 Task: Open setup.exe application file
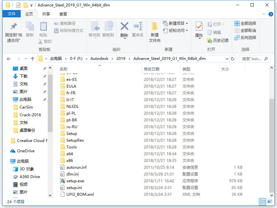(75, 181)
